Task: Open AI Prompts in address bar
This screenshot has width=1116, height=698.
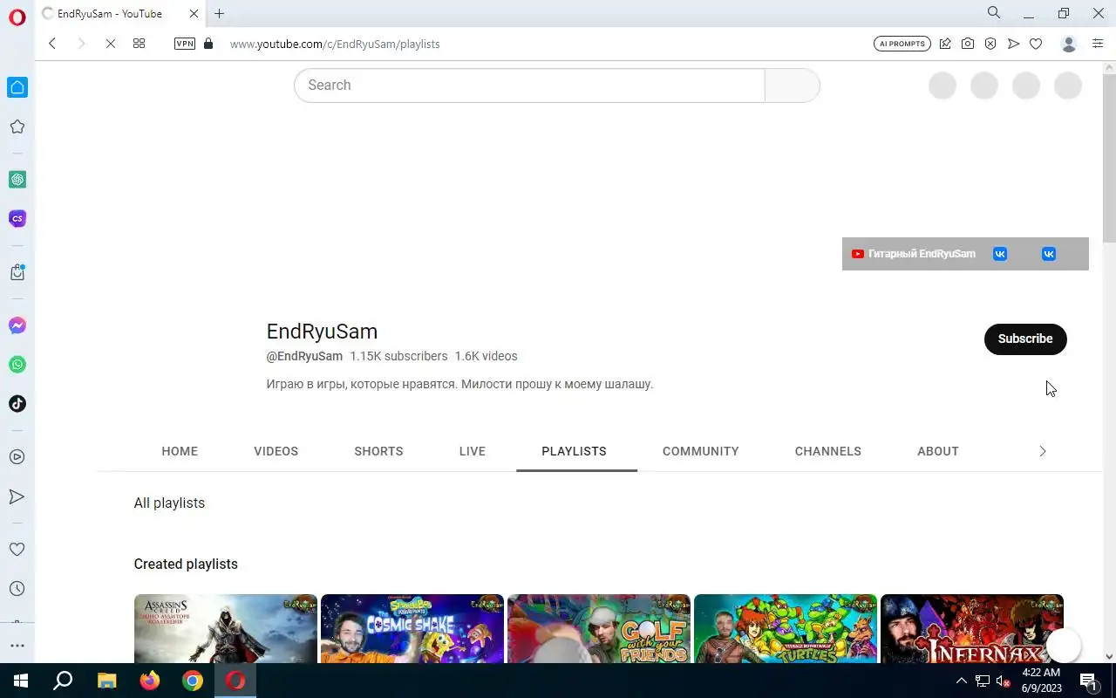Action: point(902,44)
